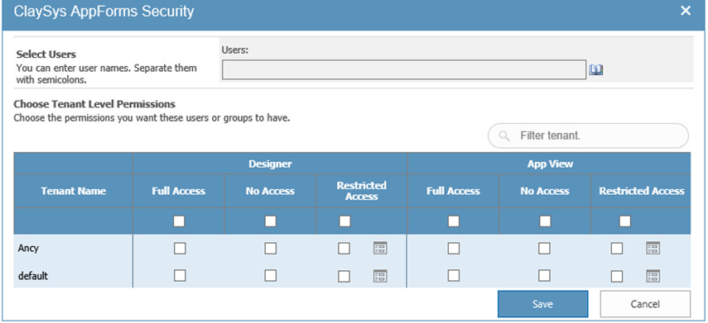Select all for App View Restricted Access

tap(625, 221)
